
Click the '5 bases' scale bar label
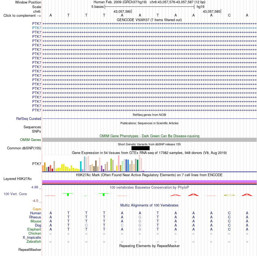click(97, 7)
